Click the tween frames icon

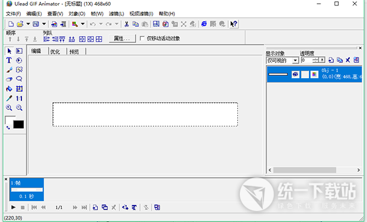[125, 207]
